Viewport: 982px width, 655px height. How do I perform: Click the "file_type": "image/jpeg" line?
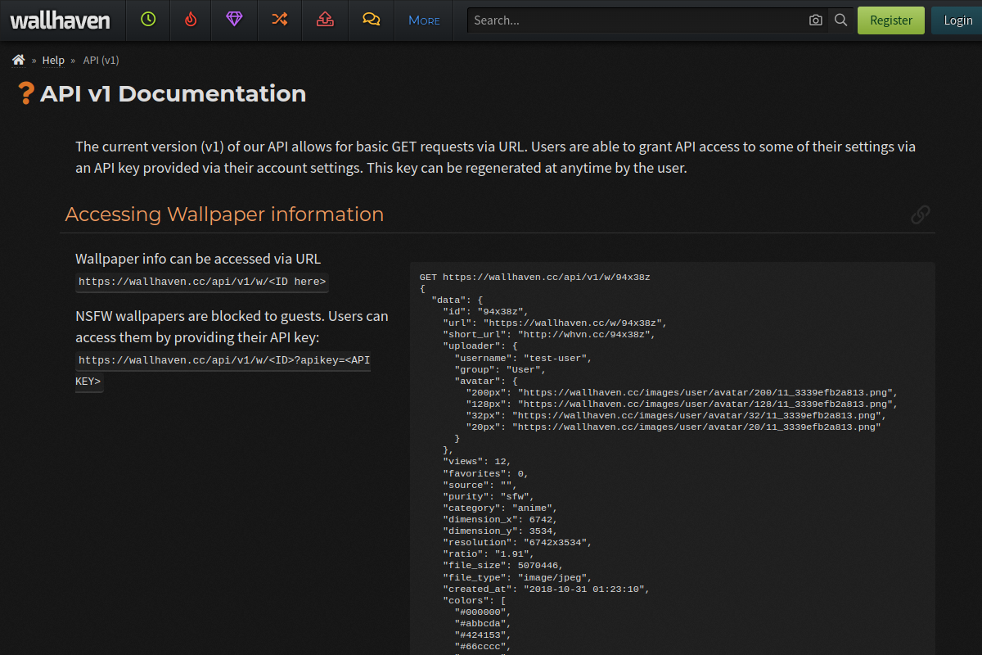(x=517, y=576)
